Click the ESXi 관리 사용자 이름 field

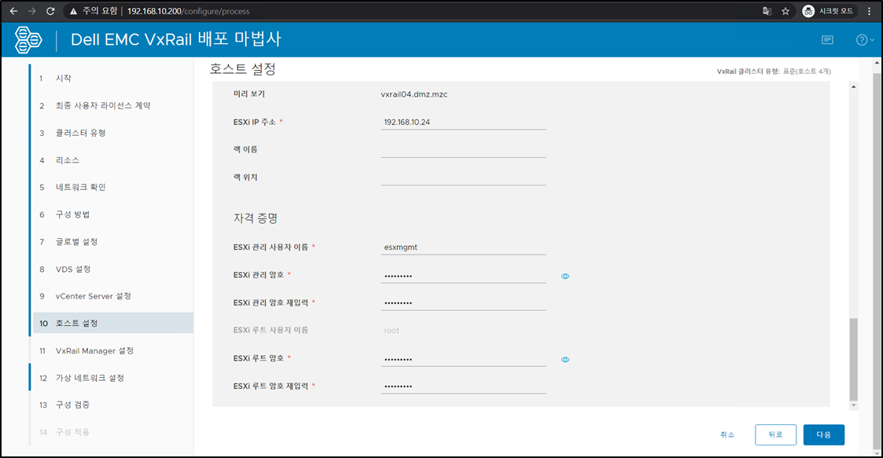point(463,247)
